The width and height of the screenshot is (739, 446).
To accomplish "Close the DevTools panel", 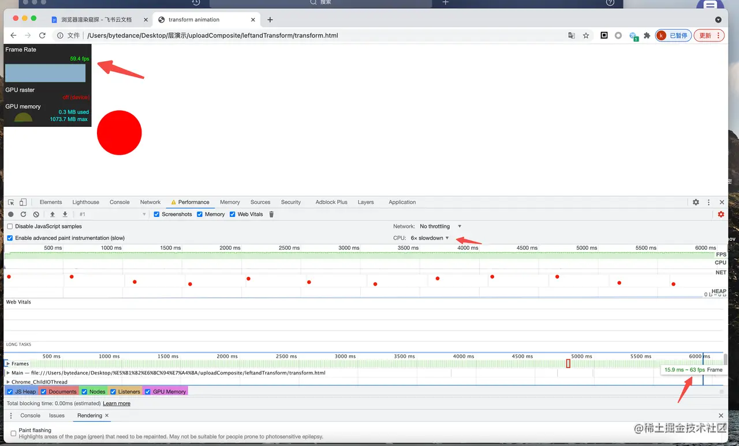I will point(722,203).
